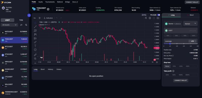Select the text annotation tool
202x98 pixels.
point(35,46)
